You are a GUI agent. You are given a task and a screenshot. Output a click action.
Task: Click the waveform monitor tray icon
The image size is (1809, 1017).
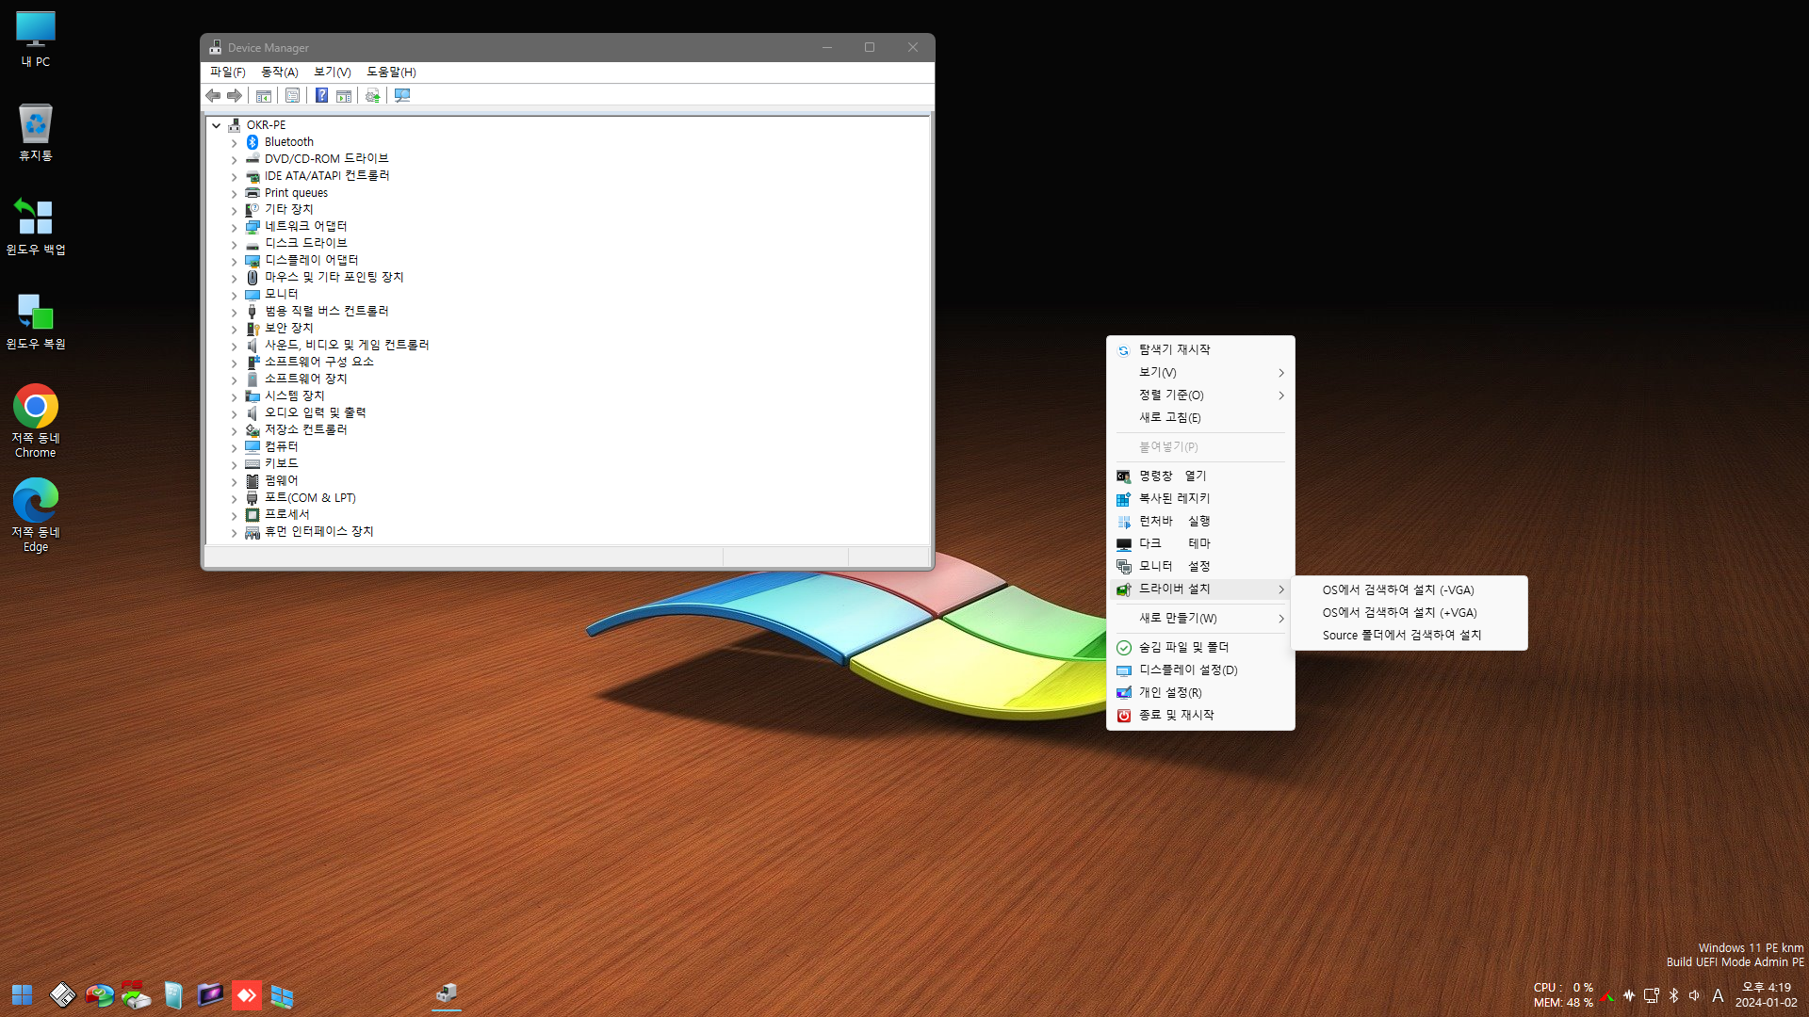pos(1629,995)
